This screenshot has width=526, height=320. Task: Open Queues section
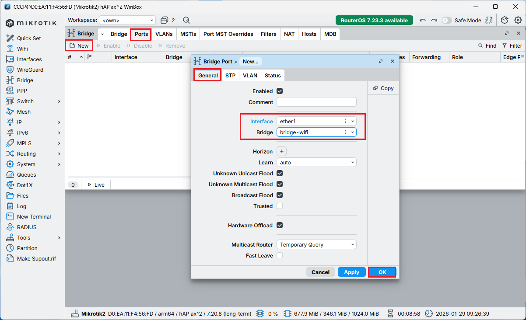[26, 174]
